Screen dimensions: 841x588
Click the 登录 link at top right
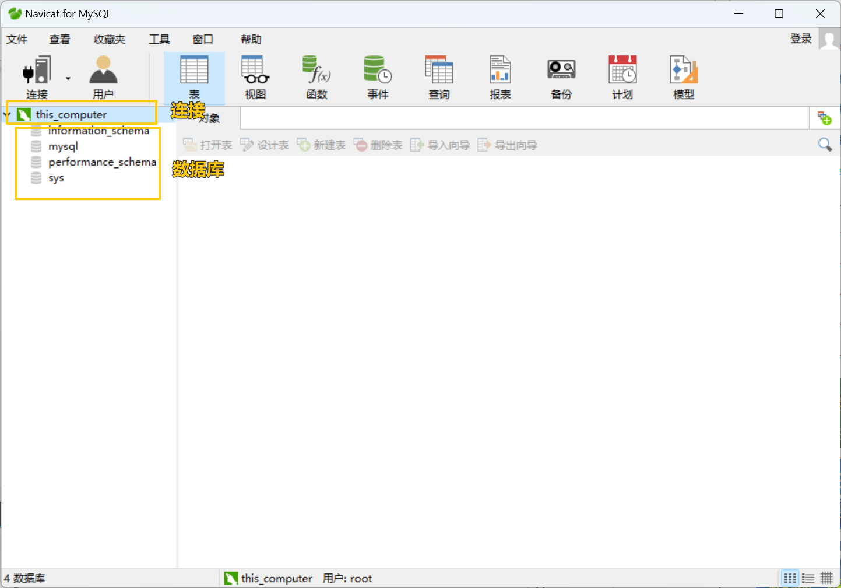tap(801, 38)
